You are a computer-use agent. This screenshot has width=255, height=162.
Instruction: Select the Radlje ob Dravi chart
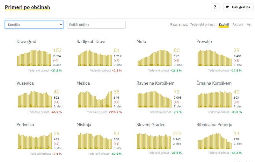click(x=94, y=58)
